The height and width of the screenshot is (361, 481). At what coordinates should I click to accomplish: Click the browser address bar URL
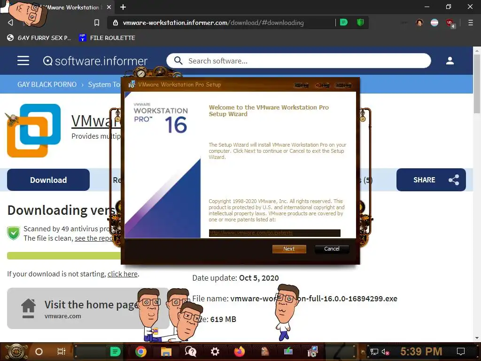coord(213,23)
